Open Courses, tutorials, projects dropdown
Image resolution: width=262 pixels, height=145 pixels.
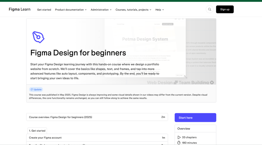tap(133, 10)
